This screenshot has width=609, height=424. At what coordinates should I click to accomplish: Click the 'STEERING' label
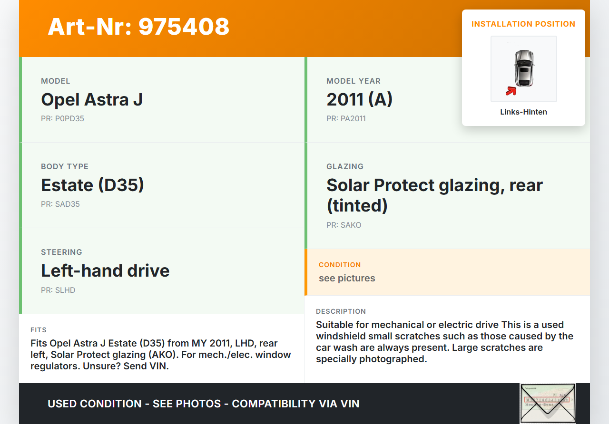pos(61,252)
